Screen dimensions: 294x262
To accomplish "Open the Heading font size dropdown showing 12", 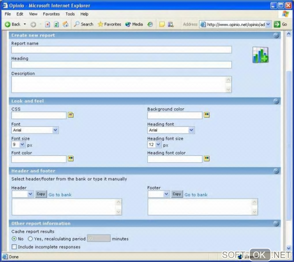I will pyautogui.click(x=154, y=145).
